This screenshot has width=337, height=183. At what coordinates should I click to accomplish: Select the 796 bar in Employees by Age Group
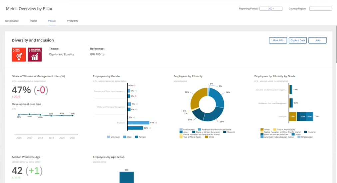(x=127, y=177)
